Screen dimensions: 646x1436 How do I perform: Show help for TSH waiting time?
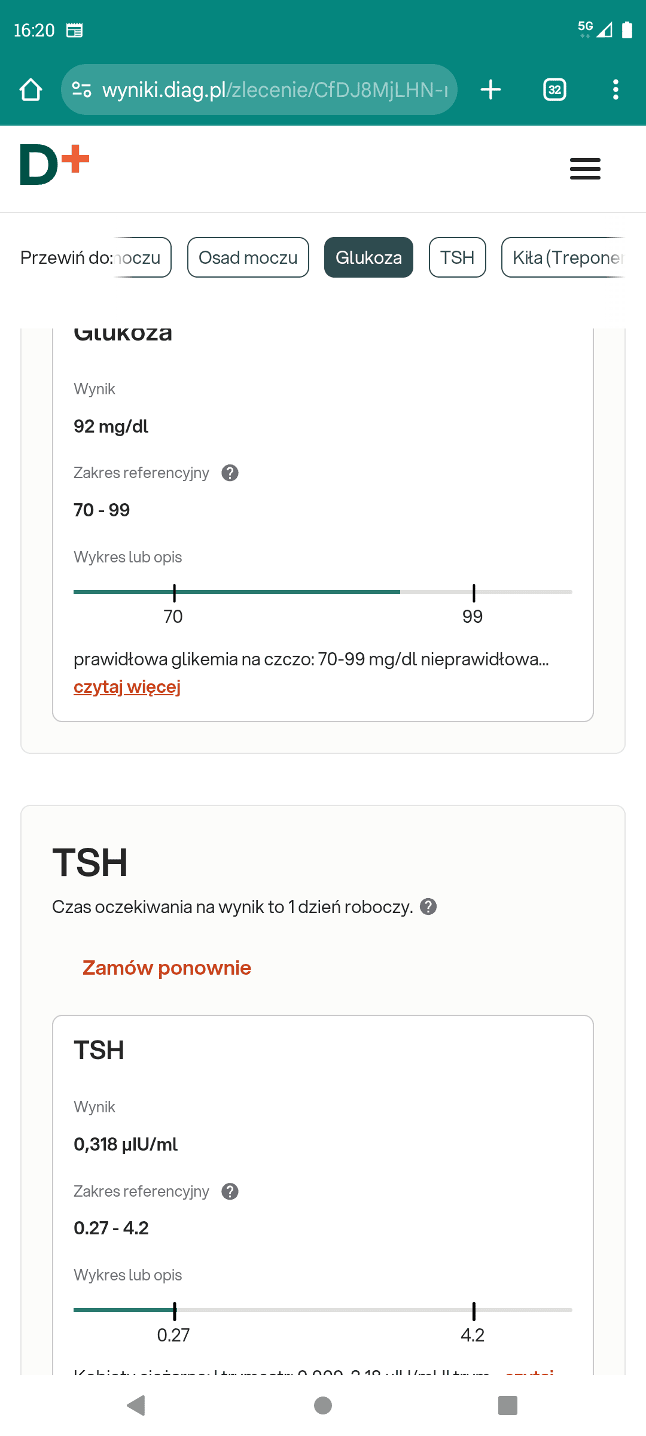pyautogui.click(x=428, y=907)
